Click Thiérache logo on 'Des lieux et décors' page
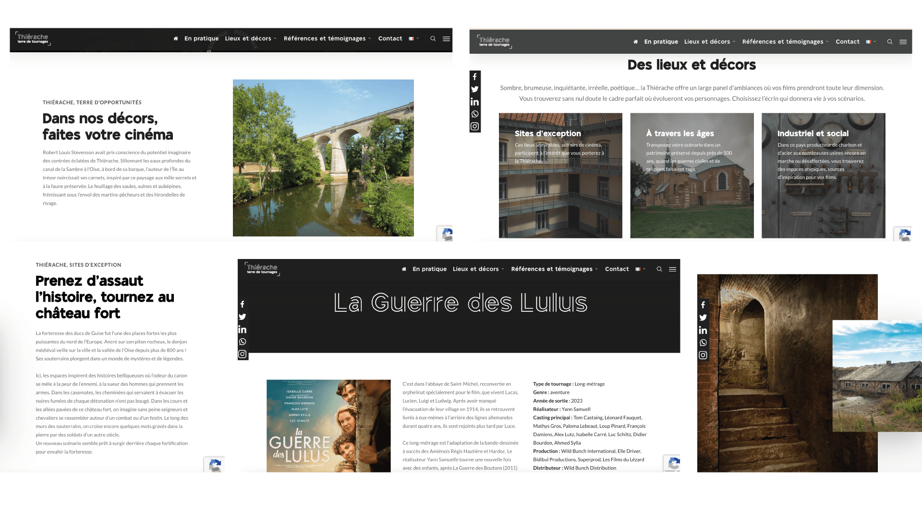 click(x=494, y=42)
